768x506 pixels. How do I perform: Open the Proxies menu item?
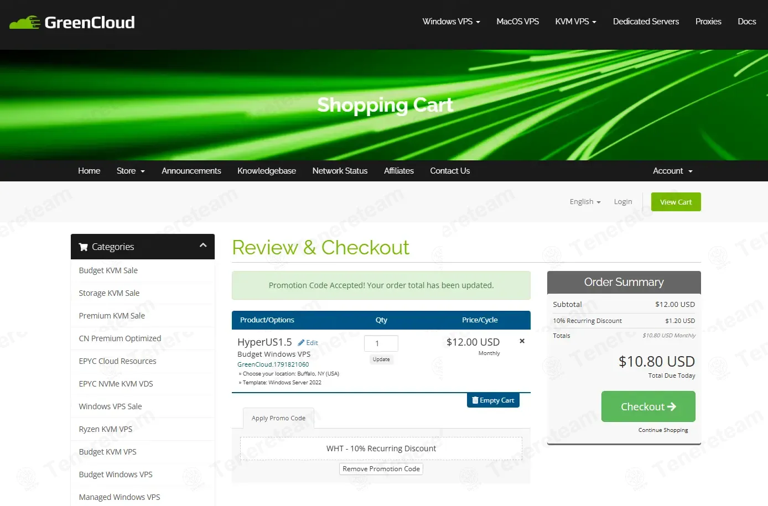(708, 22)
